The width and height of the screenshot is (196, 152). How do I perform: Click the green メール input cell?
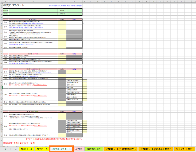pos(33,14)
